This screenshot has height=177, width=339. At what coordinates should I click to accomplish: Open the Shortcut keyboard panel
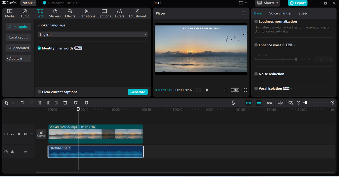[267, 3]
